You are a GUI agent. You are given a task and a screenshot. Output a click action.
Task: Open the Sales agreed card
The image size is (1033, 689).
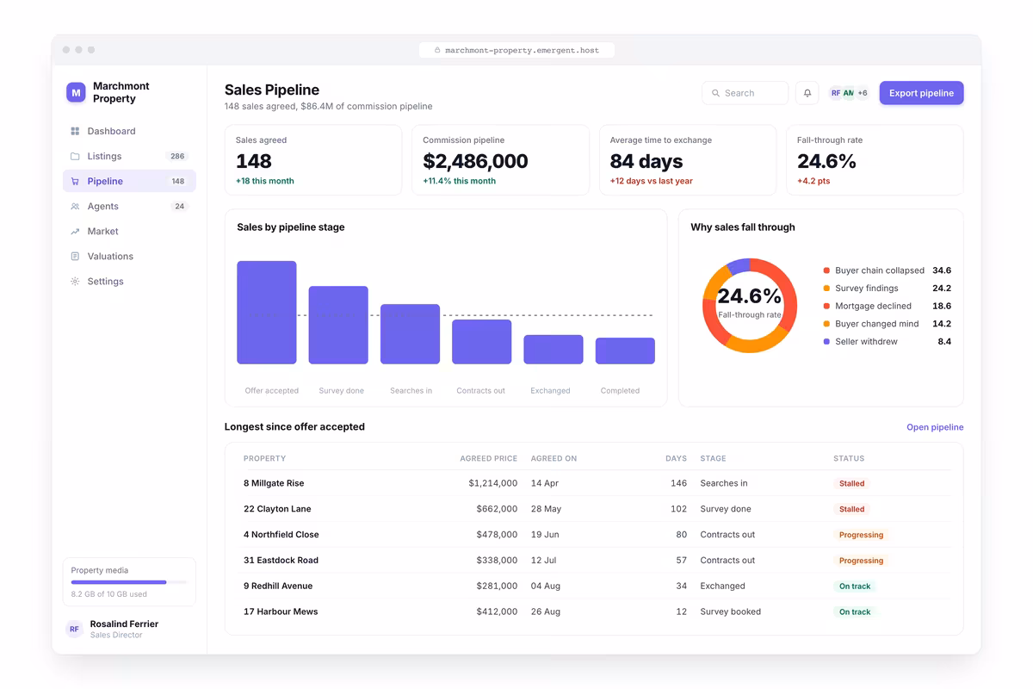click(x=313, y=160)
